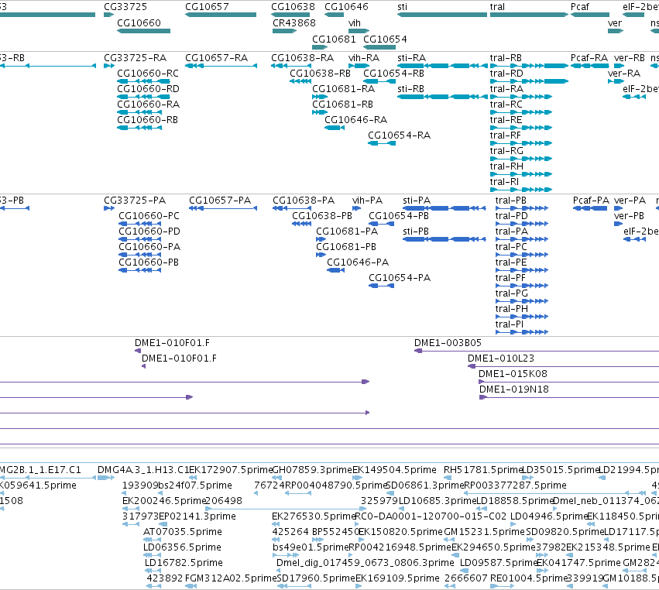
Task: Click the CG10646-PA protein label
Action: [x=358, y=262]
